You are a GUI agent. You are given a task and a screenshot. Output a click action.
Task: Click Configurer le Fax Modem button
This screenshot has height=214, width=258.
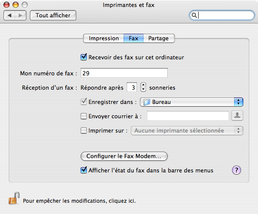(124, 156)
